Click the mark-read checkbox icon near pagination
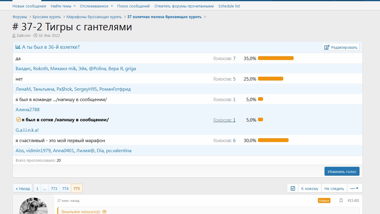 [x=293, y=188]
